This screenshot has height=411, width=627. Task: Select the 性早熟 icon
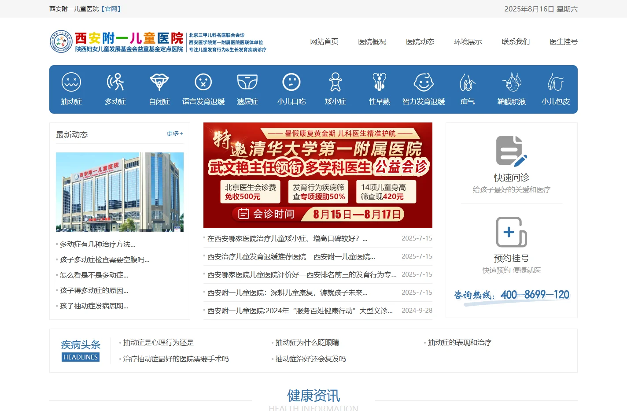[x=380, y=82]
